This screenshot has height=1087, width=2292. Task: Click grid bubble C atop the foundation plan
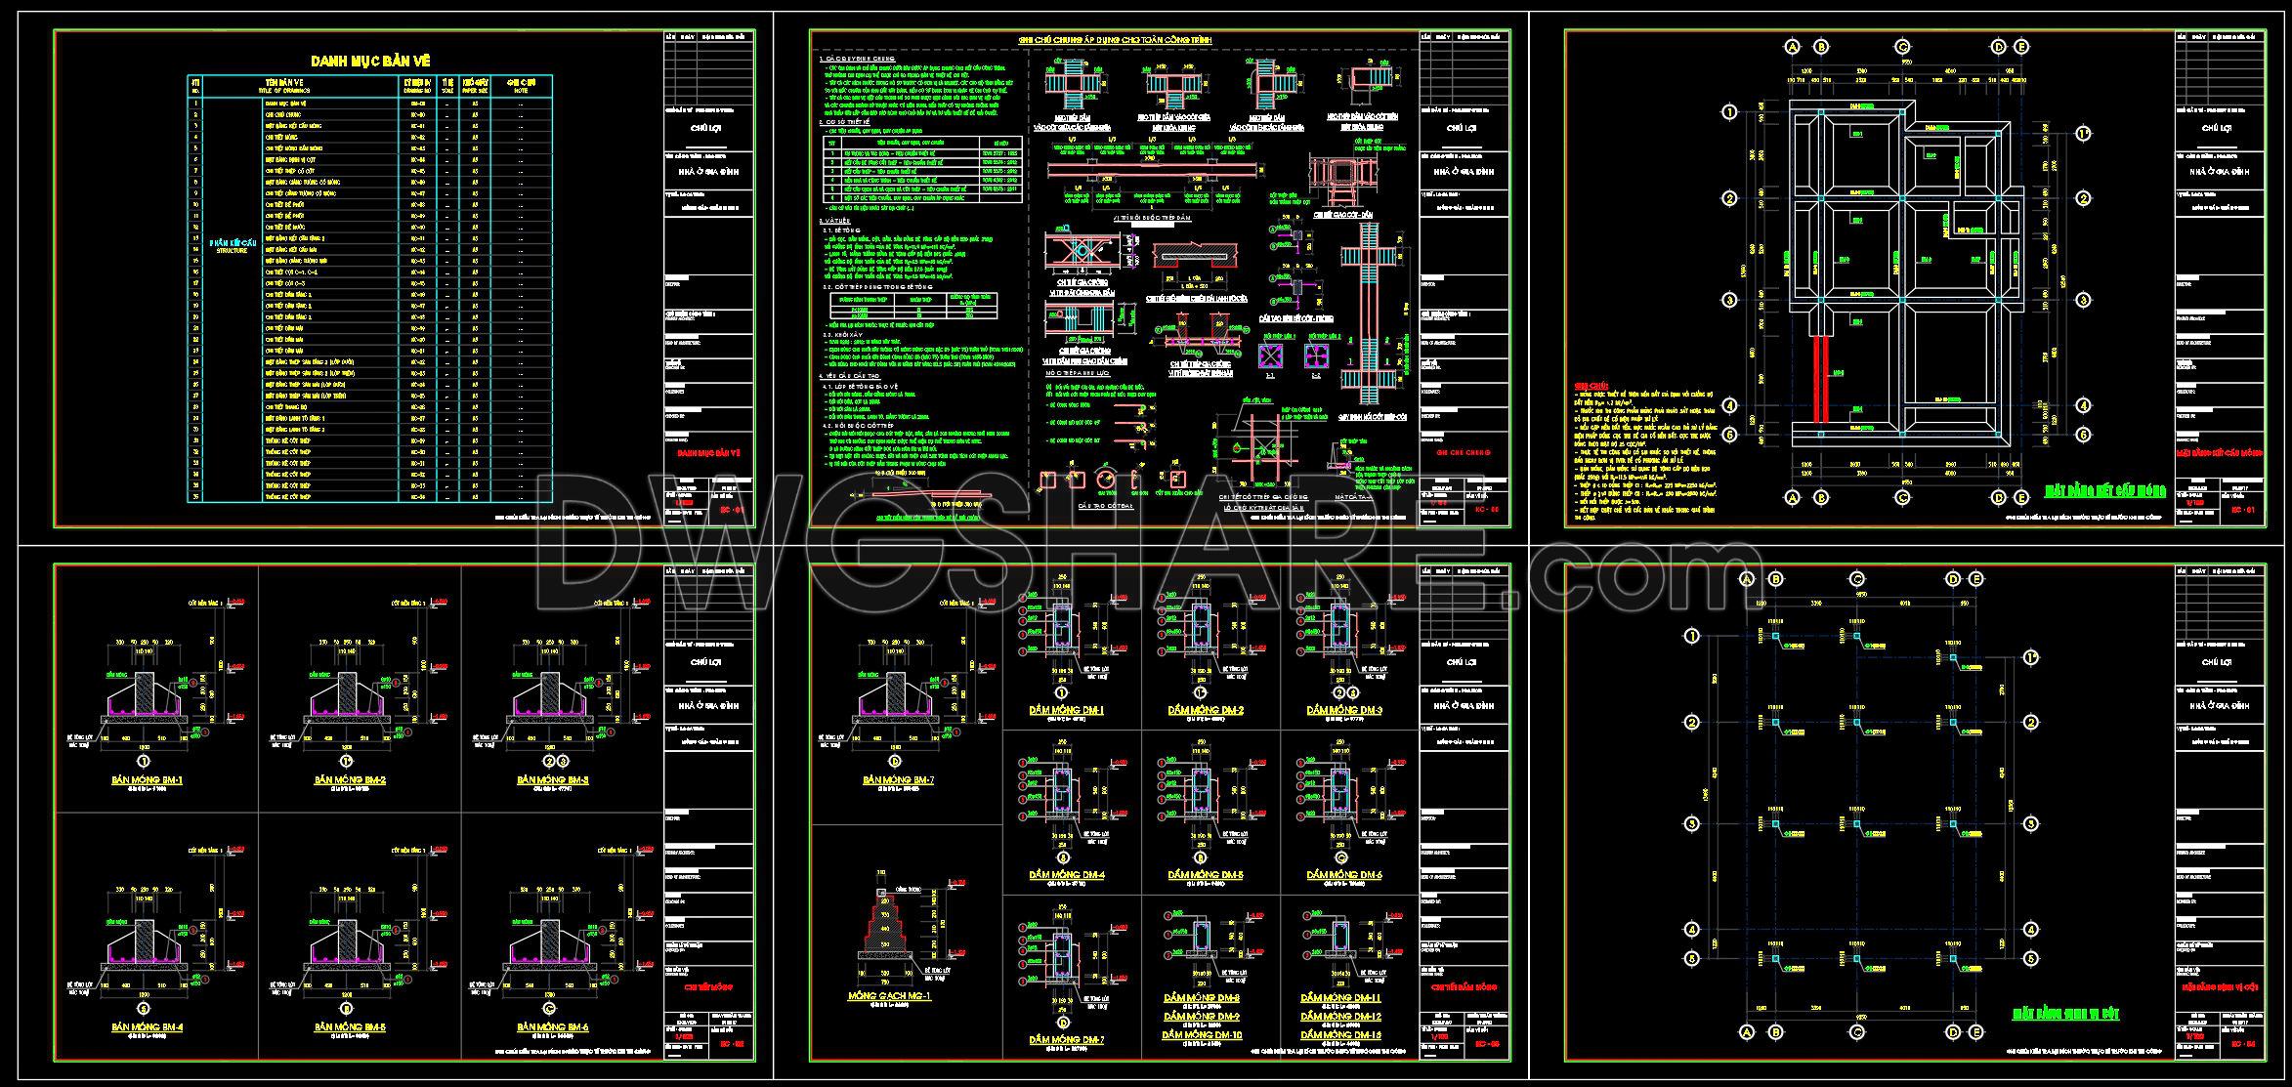(x=1902, y=47)
